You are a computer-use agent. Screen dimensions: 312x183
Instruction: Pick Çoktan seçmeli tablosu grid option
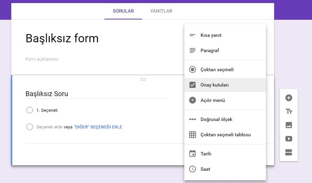pos(225,134)
